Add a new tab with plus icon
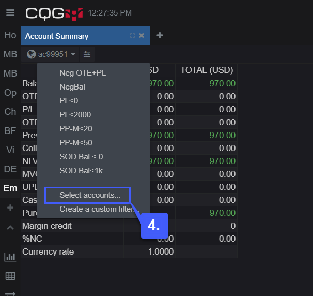 160,35
